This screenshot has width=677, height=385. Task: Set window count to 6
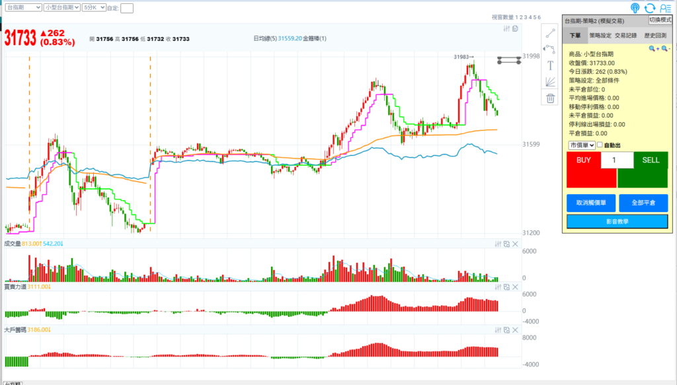point(539,17)
